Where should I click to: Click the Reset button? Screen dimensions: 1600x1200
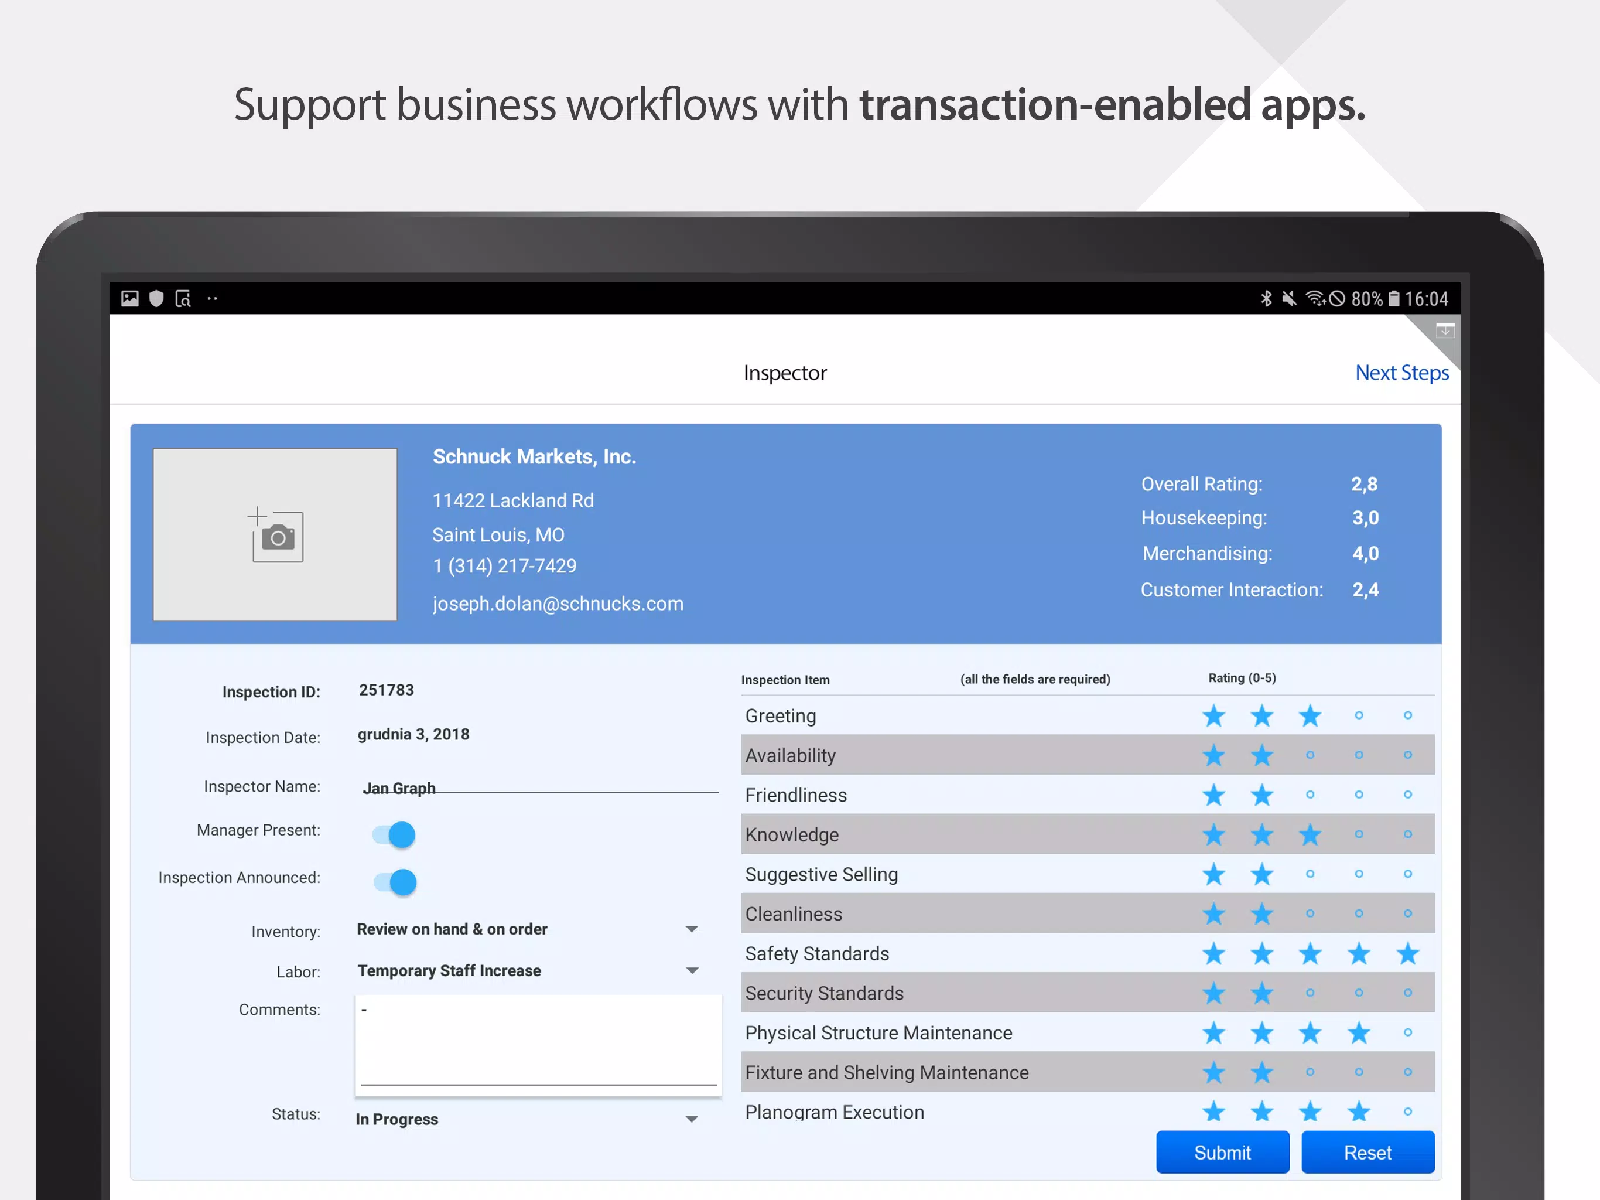[1368, 1152]
